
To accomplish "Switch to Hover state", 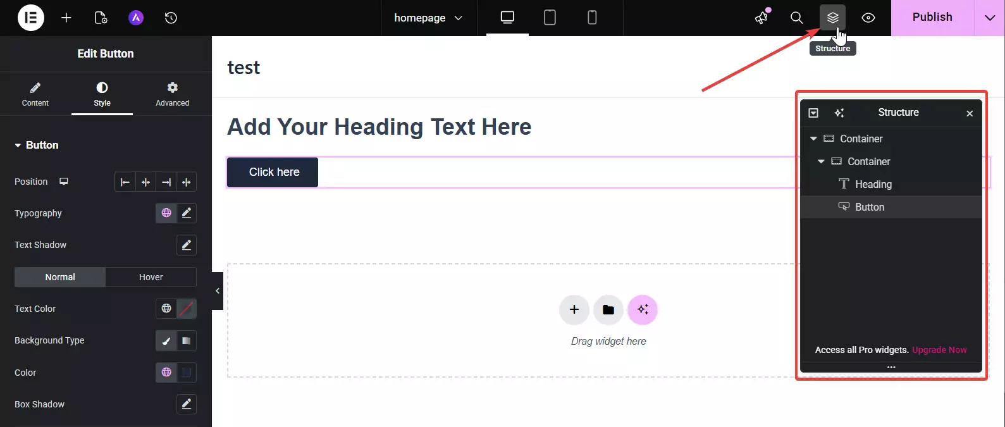I will pos(151,277).
